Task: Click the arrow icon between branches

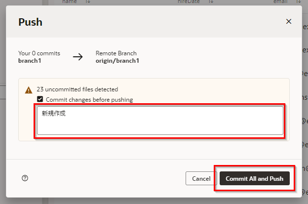Action: [78, 56]
